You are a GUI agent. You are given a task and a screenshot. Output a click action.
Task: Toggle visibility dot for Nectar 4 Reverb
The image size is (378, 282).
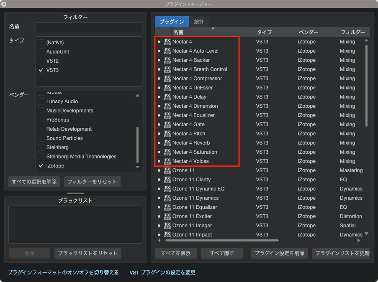pos(159,143)
